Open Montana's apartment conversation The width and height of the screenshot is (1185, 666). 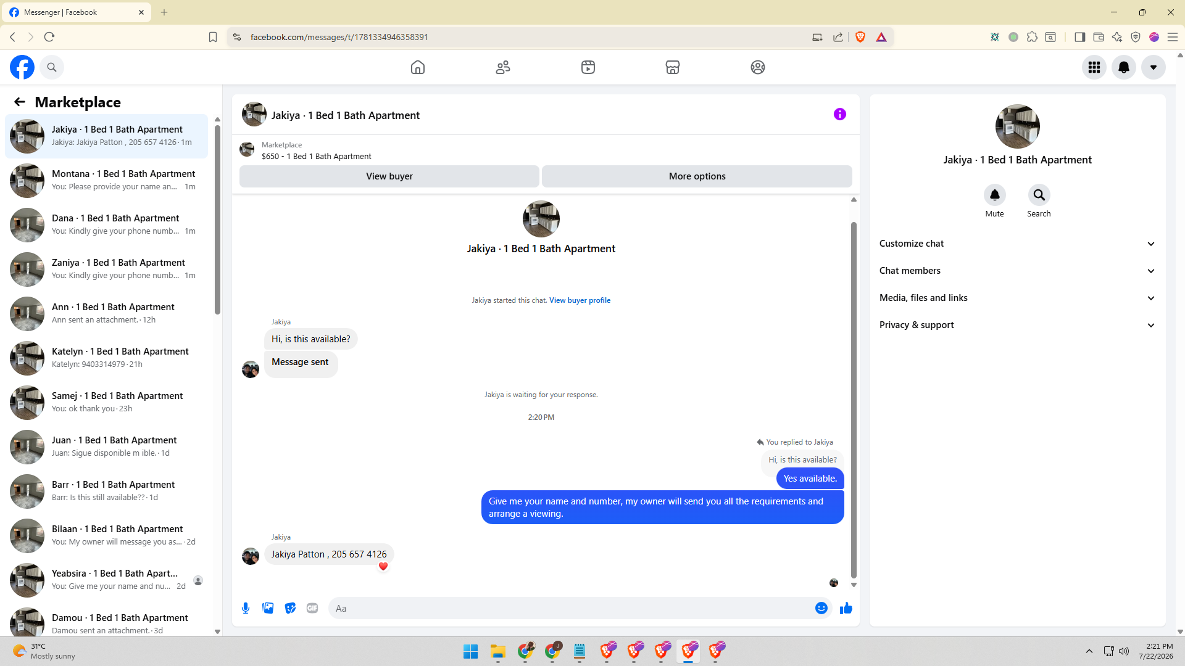pos(106,180)
